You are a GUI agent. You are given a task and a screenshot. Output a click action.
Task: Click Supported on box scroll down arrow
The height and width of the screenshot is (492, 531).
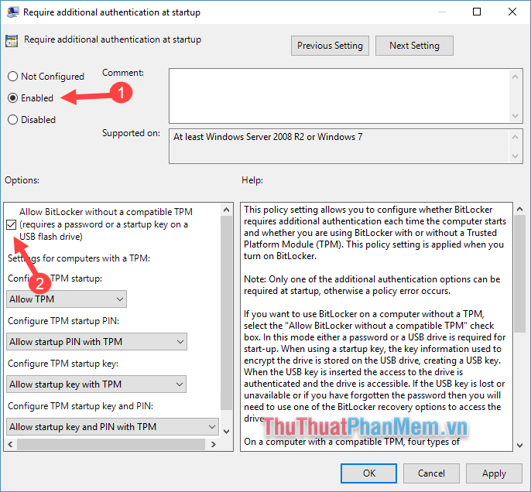coord(515,156)
